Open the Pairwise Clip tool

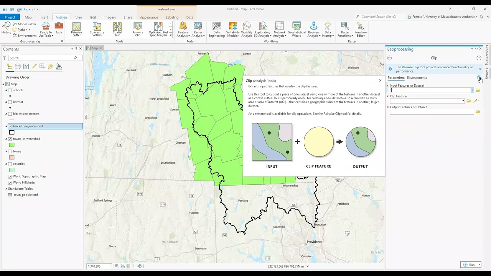point(138,30)
